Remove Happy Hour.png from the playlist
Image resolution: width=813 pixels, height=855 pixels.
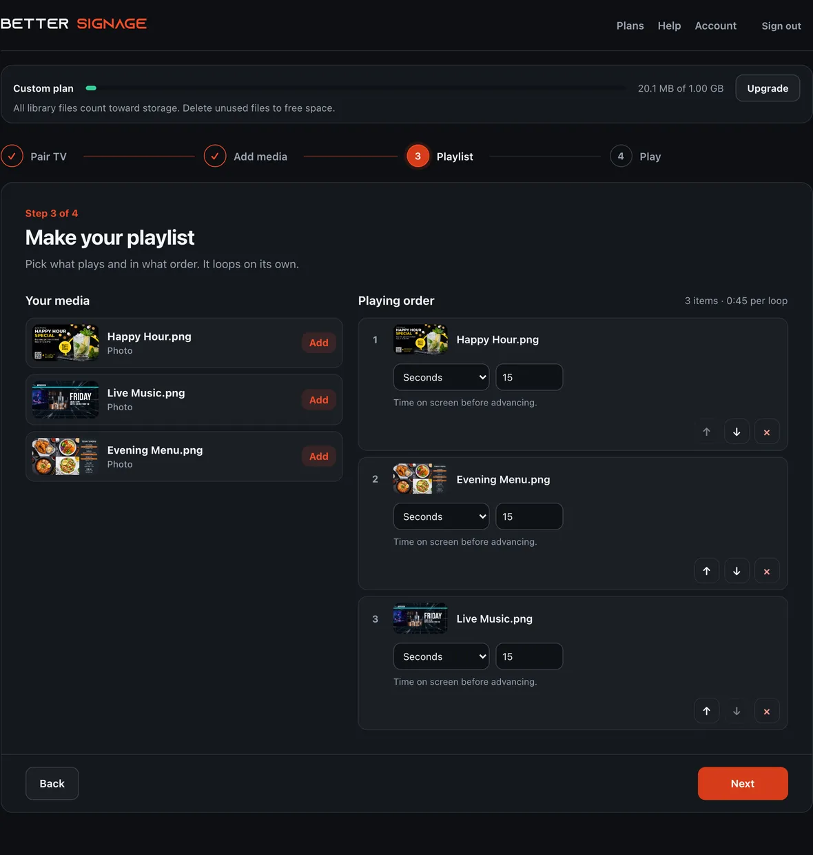coord(767,432)
